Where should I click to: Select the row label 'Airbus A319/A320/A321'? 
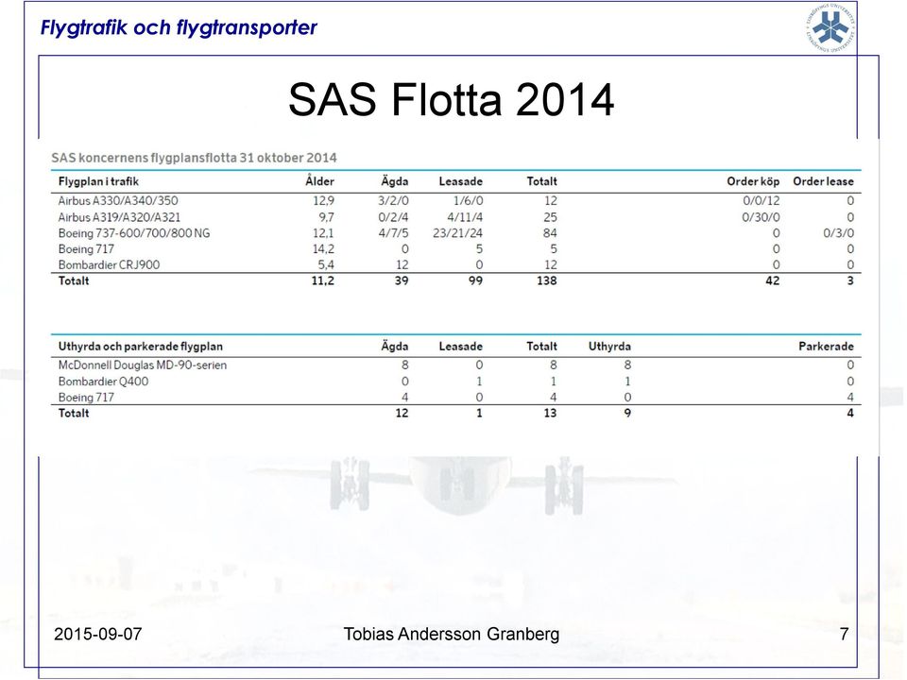119,217
